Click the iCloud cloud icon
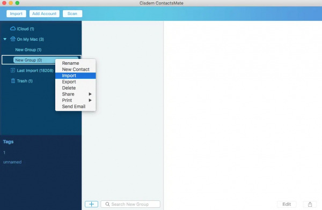Image resolution: width=322 pixels, height=210 pixels. click(13, 28)
